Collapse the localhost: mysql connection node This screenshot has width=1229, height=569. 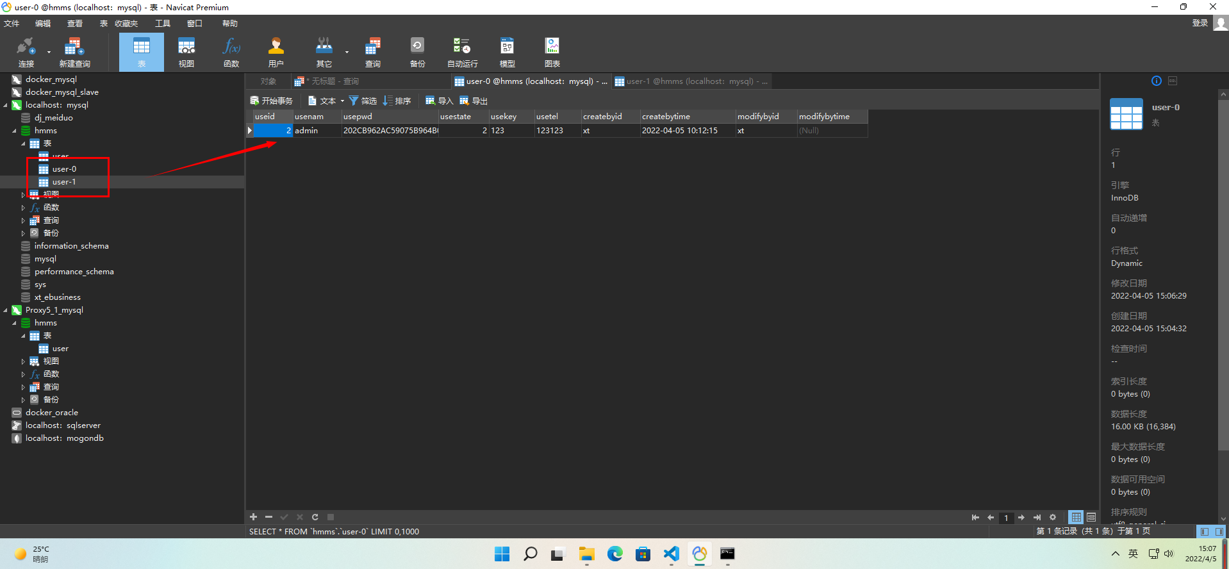(x=6, y=105)
